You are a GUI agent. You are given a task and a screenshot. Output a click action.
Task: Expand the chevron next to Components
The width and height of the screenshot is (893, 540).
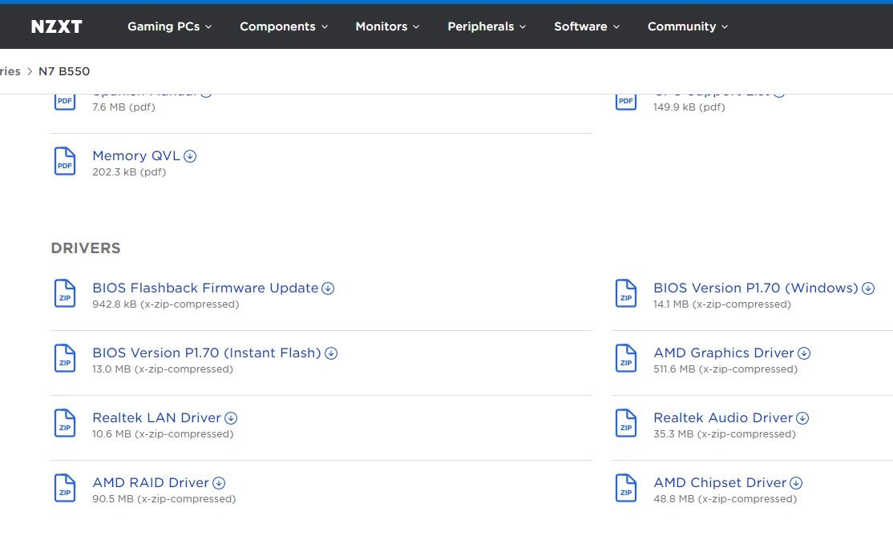[x=325, y=26]
